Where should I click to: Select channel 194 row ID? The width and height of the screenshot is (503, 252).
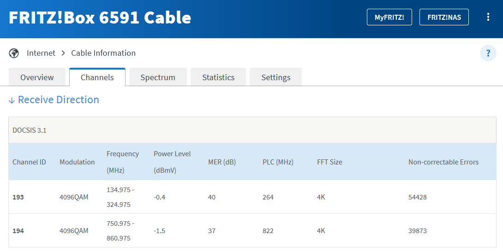pos(18,231)
